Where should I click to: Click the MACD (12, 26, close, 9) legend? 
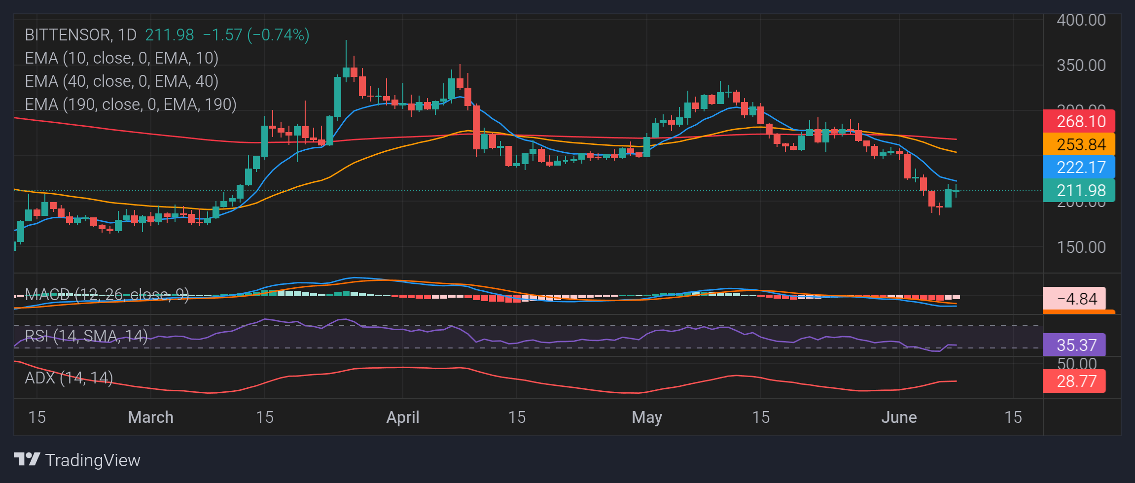(107, 295)
